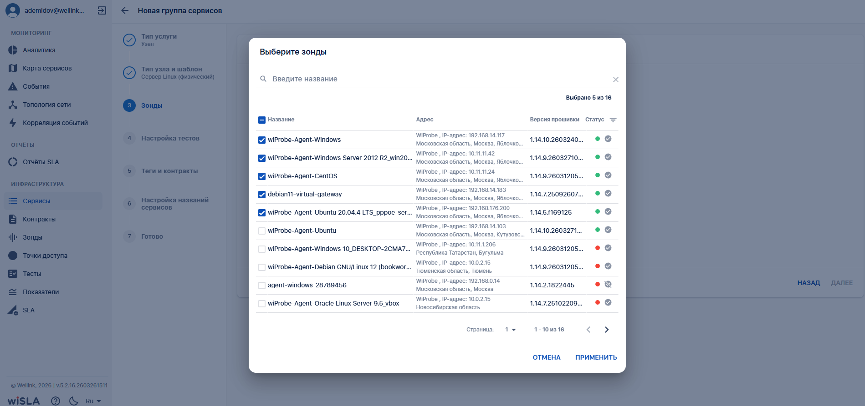865x406 pixels.
Task: Clear the search field with the X icon
Action: tap(615, 80)
